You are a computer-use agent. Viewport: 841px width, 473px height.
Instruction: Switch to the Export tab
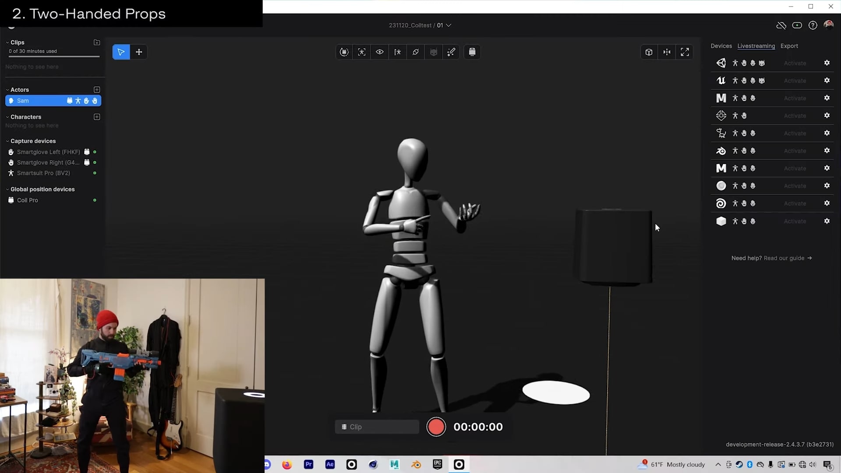coord(789,46)
